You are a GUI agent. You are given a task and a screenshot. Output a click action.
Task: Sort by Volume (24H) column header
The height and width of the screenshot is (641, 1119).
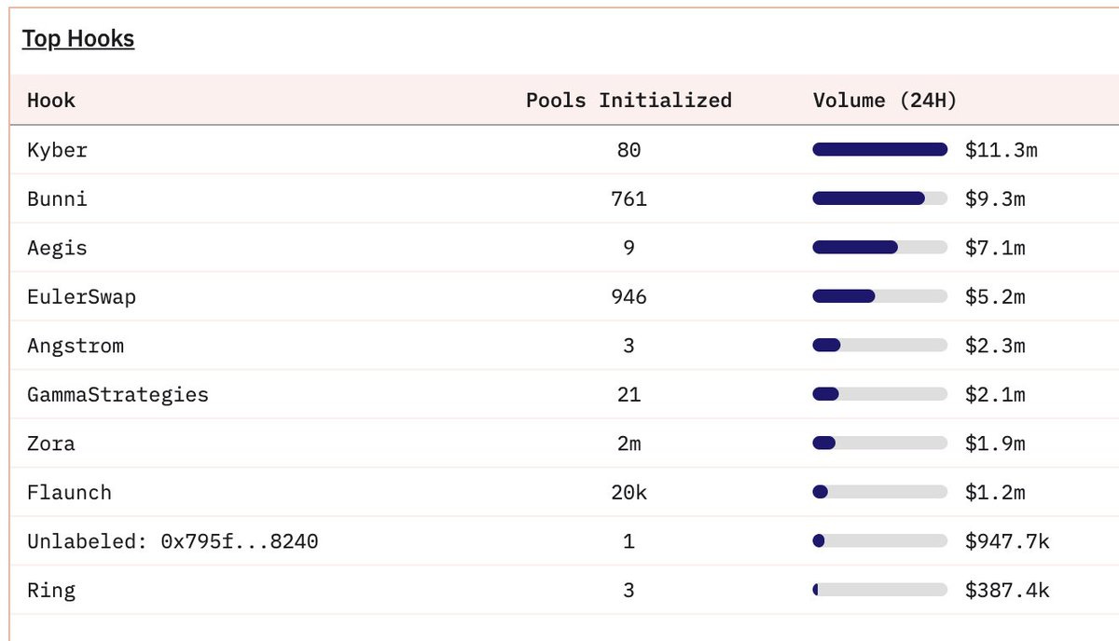click(885, 101)
